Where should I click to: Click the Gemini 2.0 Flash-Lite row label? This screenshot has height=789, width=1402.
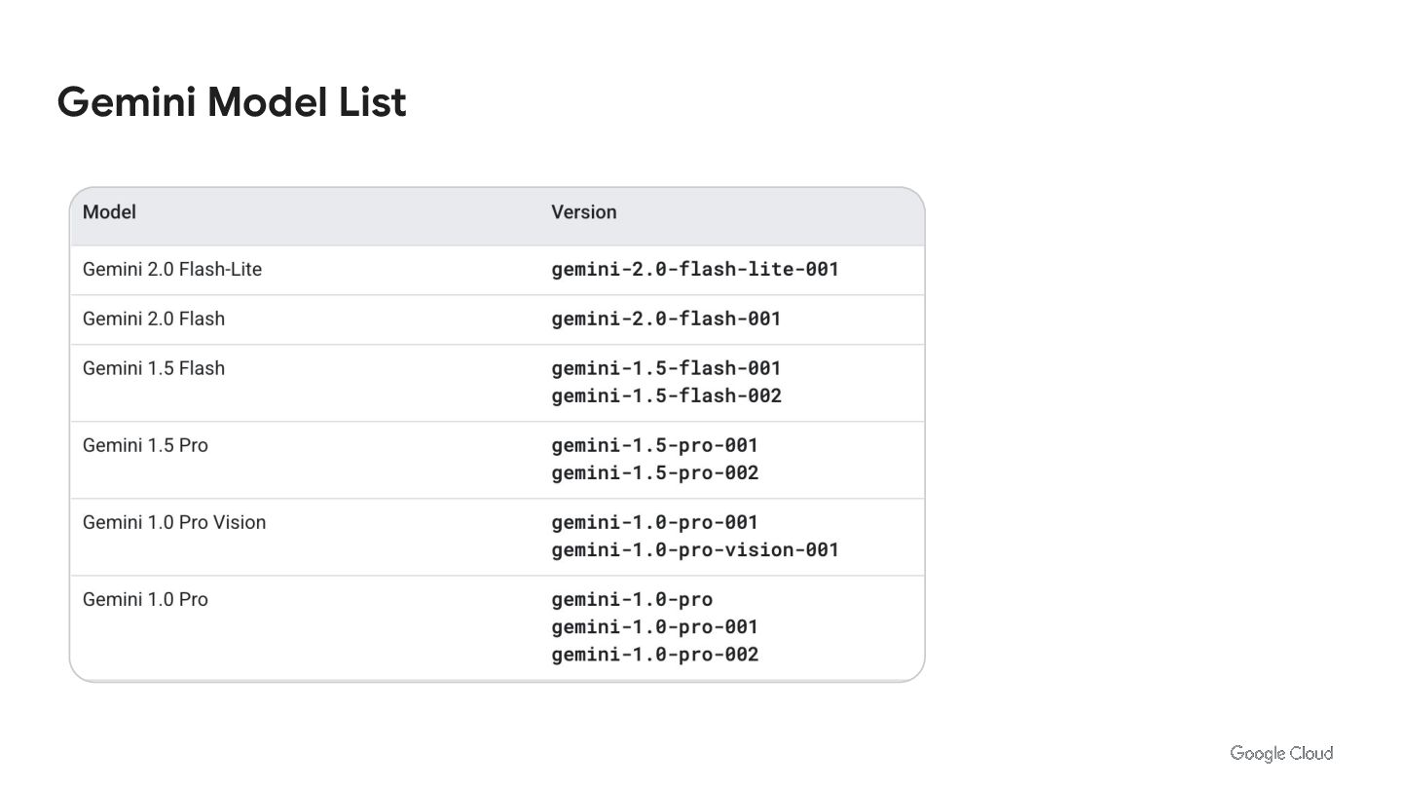pos(172,269)
